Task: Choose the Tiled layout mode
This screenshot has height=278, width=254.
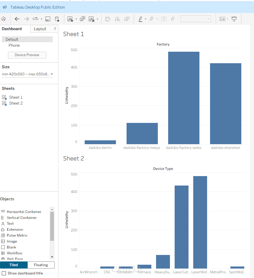Action: (x=14, y=265)
